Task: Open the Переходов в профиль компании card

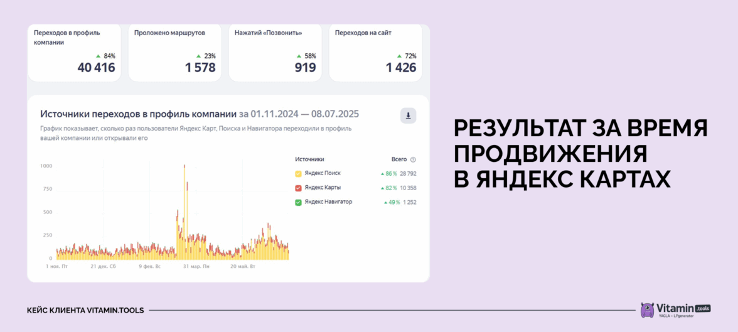Action: (74, 53)
